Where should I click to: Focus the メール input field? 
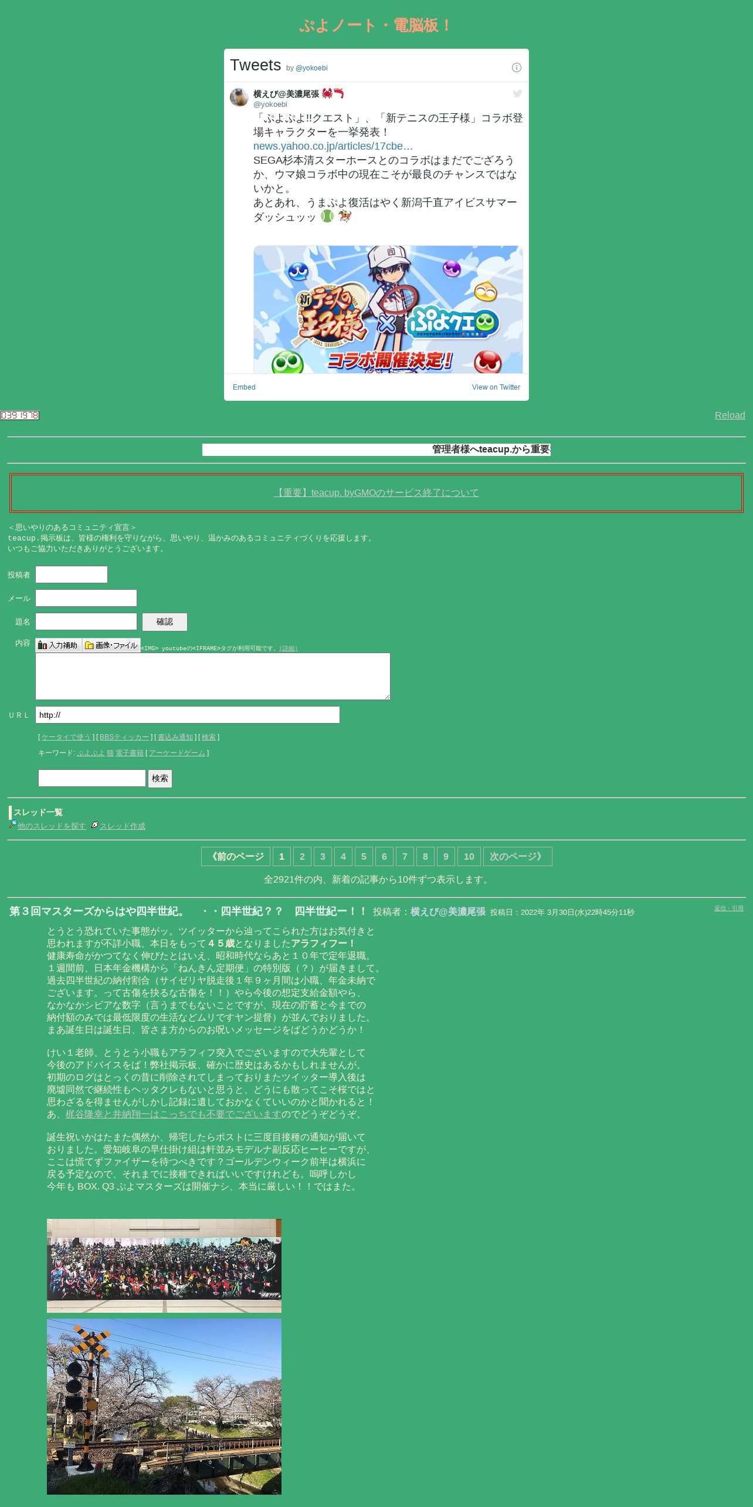(x=86, y=598)
